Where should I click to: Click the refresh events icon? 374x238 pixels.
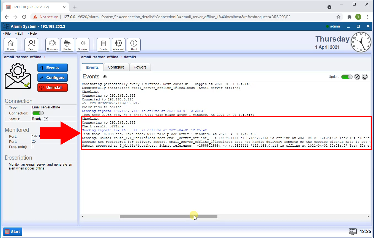365,77
